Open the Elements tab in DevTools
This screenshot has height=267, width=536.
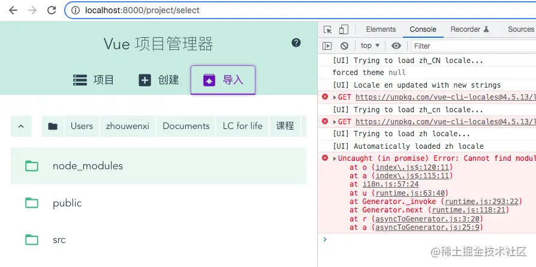click(x=381, y=29)
